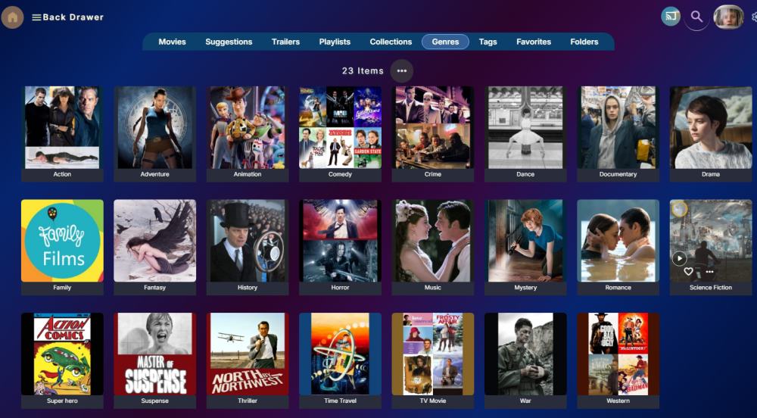Click the Action genre label

(62, 174)
